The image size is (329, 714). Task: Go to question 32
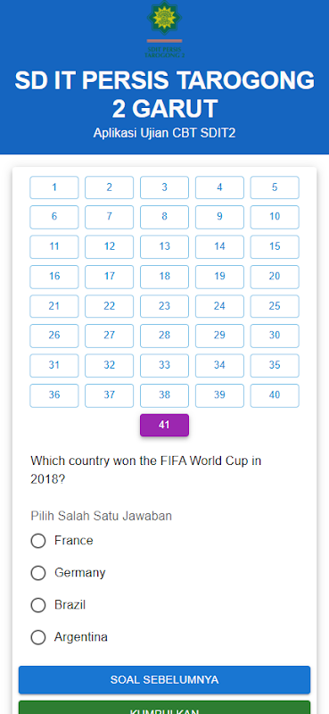pyautogui.click(x=109, y=366)
